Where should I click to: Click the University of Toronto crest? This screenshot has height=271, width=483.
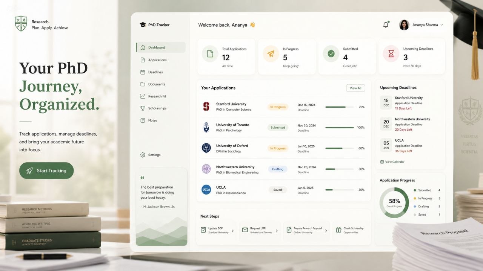[206, 127]
